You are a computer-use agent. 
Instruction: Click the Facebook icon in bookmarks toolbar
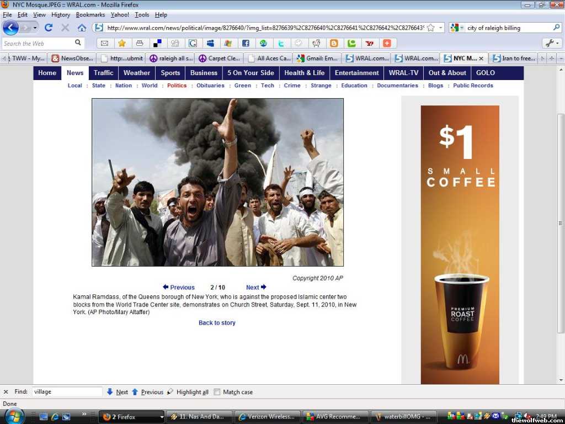(246, 43)
